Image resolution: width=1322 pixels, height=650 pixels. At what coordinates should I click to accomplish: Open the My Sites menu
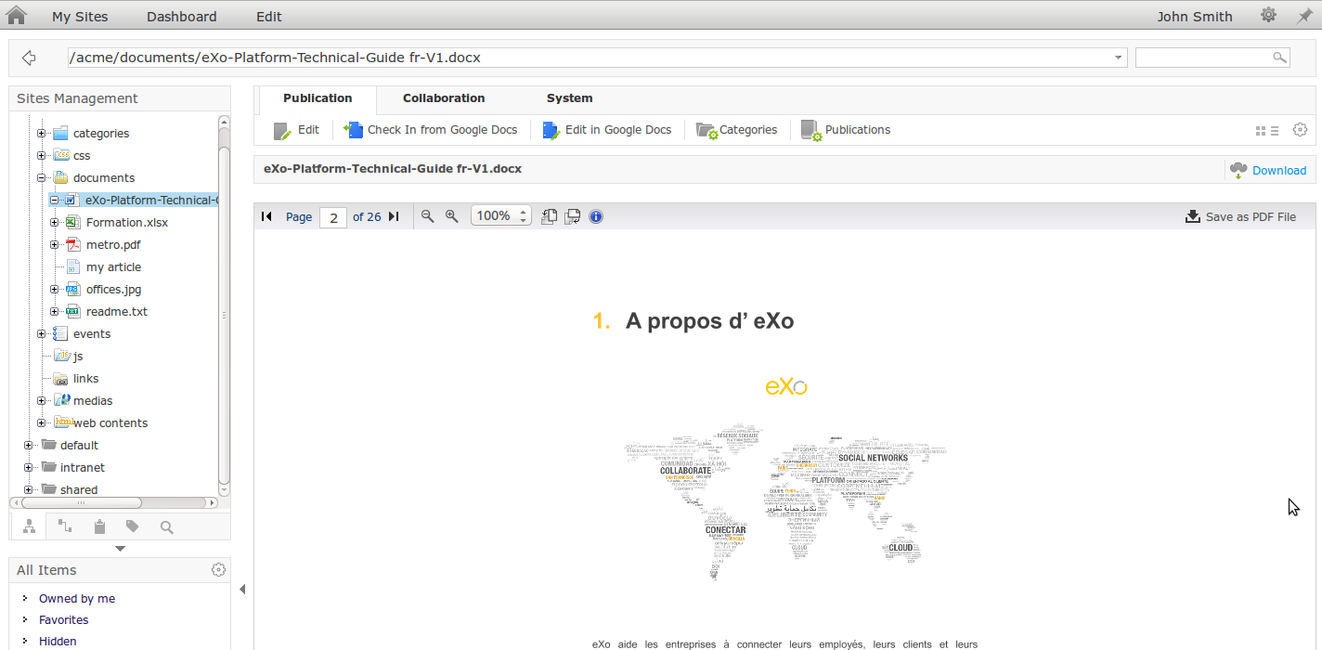click(x=80, y=17)
